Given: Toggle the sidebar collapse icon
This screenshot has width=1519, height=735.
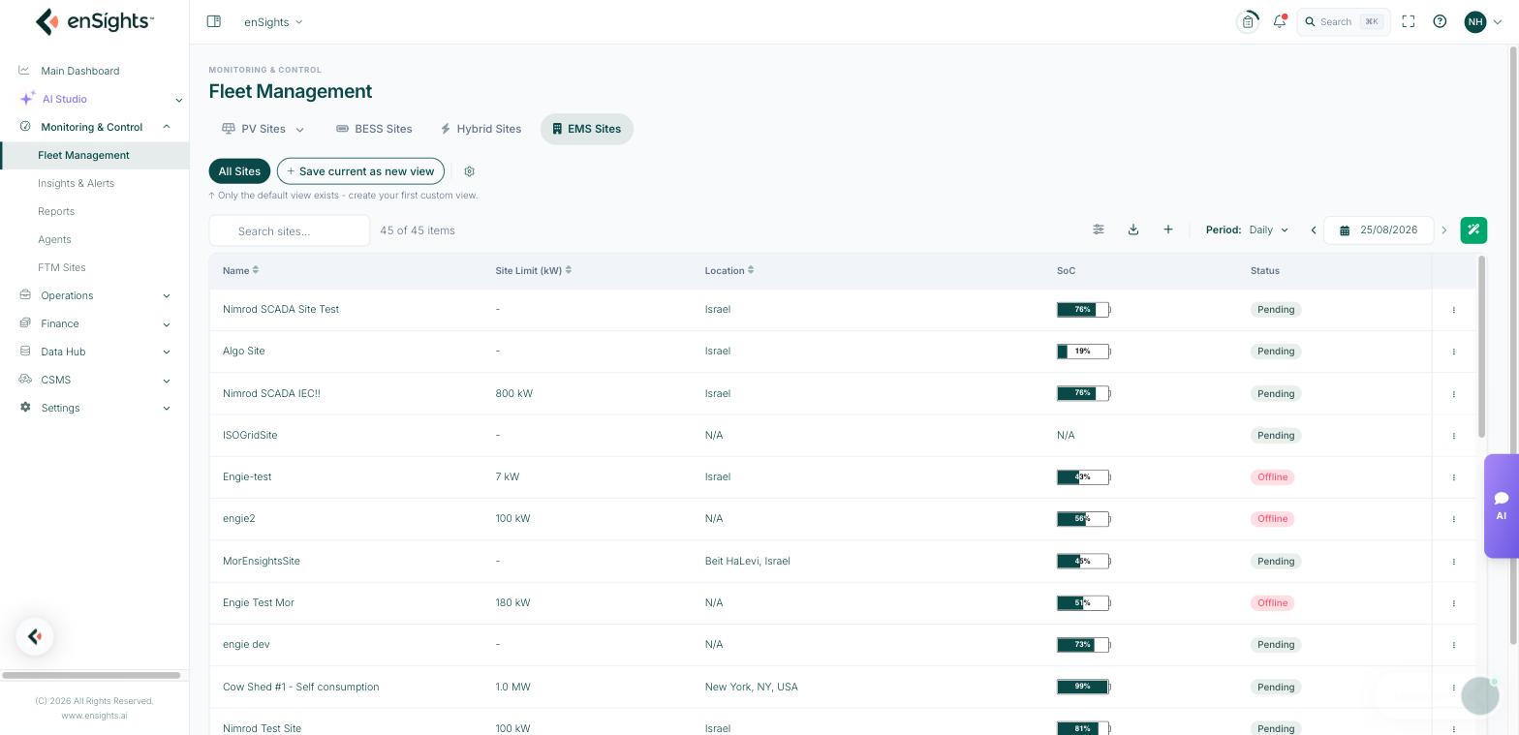Looking at the screenshot, I should [x=214, y=21].
